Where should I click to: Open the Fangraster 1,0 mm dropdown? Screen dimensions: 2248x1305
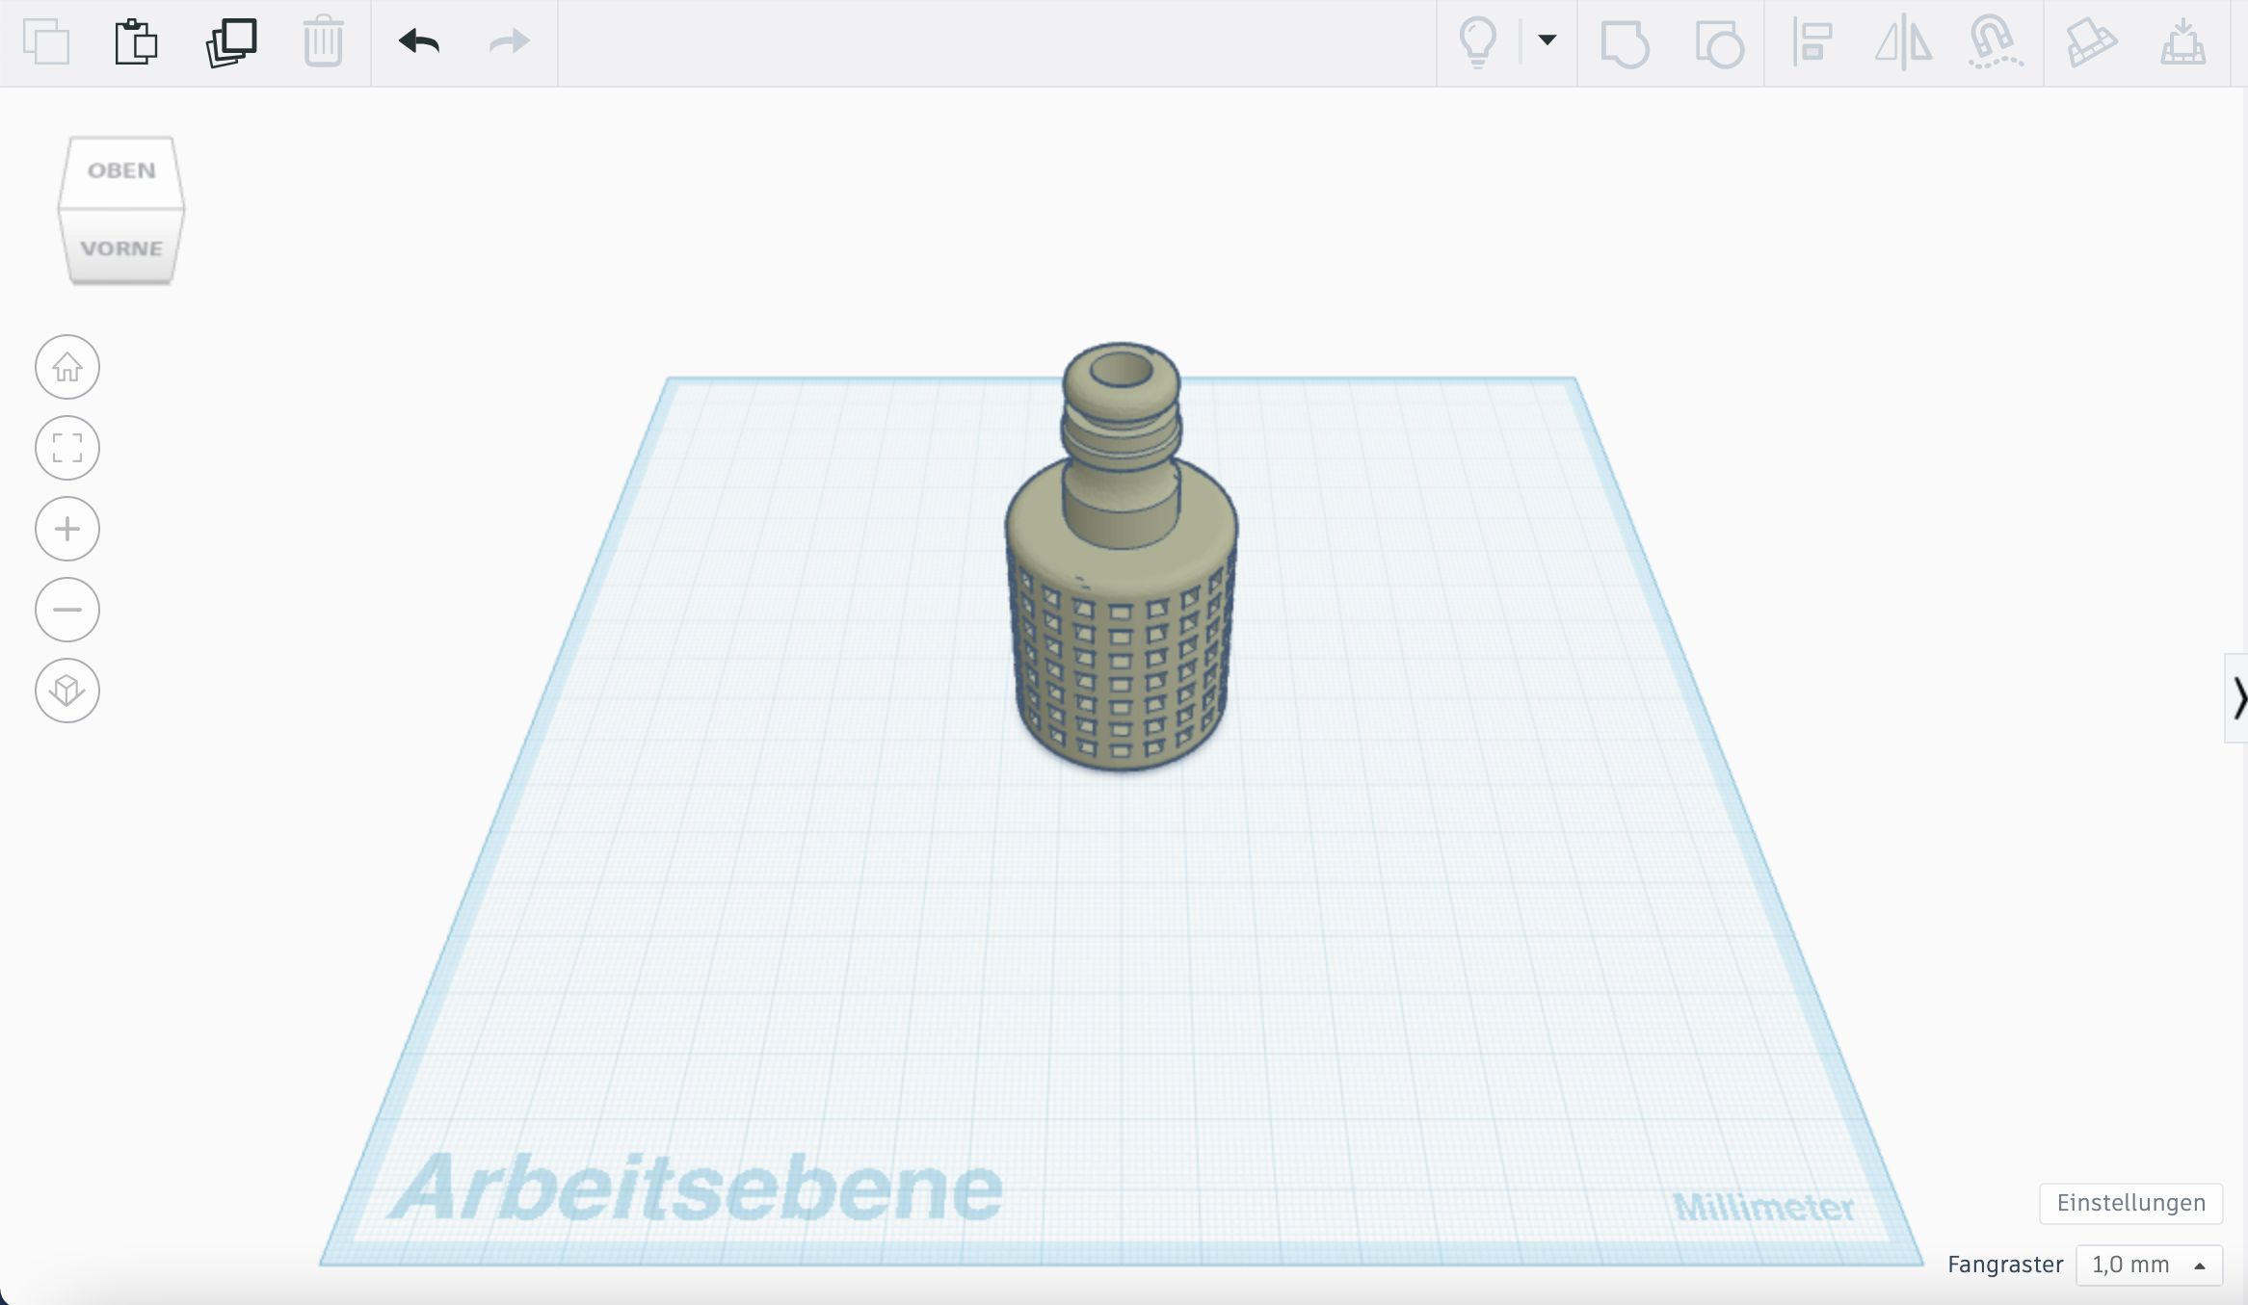pos(2149,1265)
